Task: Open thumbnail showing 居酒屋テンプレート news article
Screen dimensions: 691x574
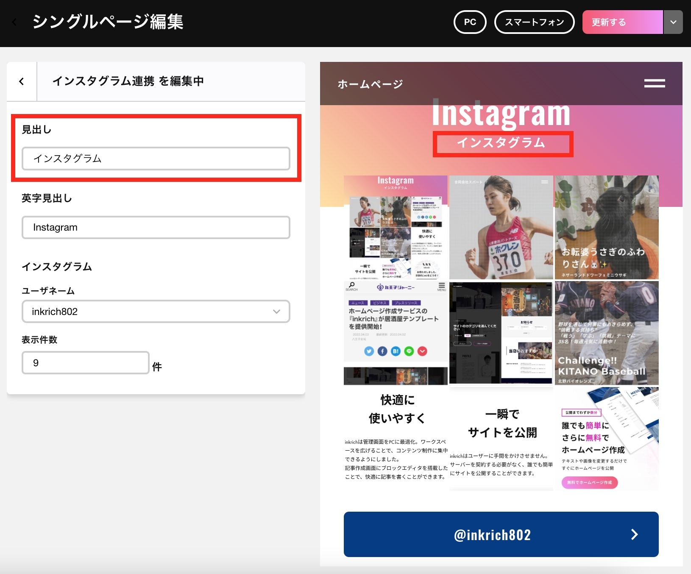Action: pyautogui.click(x=396, y=333)
